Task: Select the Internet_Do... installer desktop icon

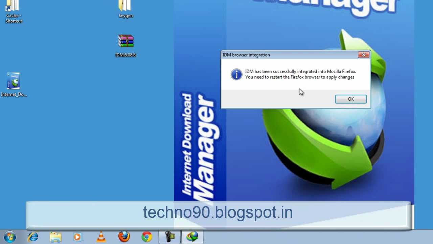Action: [14, 85]
